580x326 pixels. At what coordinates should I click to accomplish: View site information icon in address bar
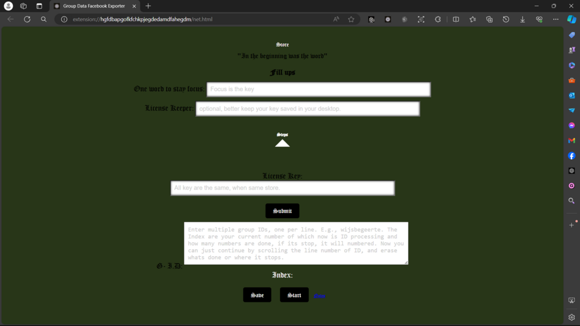point(64,19)
